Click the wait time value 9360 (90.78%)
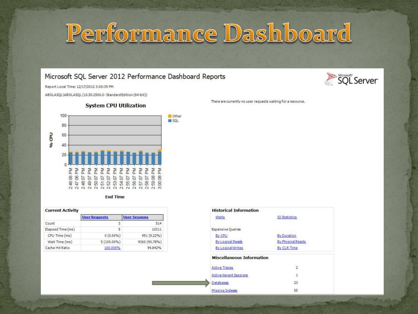Viewport: 418px width, 314px height. (x=149, y=242)
